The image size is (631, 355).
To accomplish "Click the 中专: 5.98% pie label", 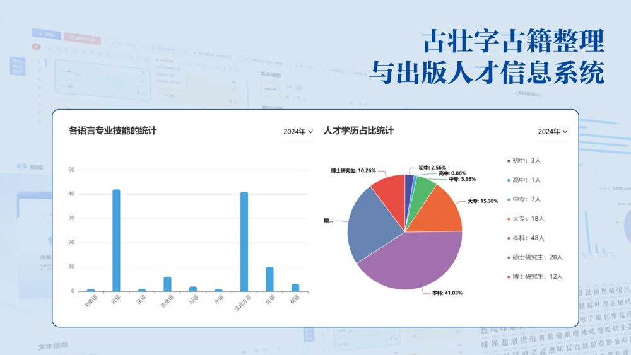I will [462, 179].
